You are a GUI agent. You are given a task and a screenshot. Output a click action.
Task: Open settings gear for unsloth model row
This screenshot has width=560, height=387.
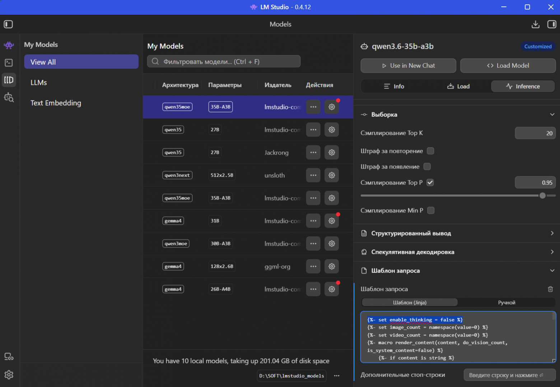pos(332,175)
